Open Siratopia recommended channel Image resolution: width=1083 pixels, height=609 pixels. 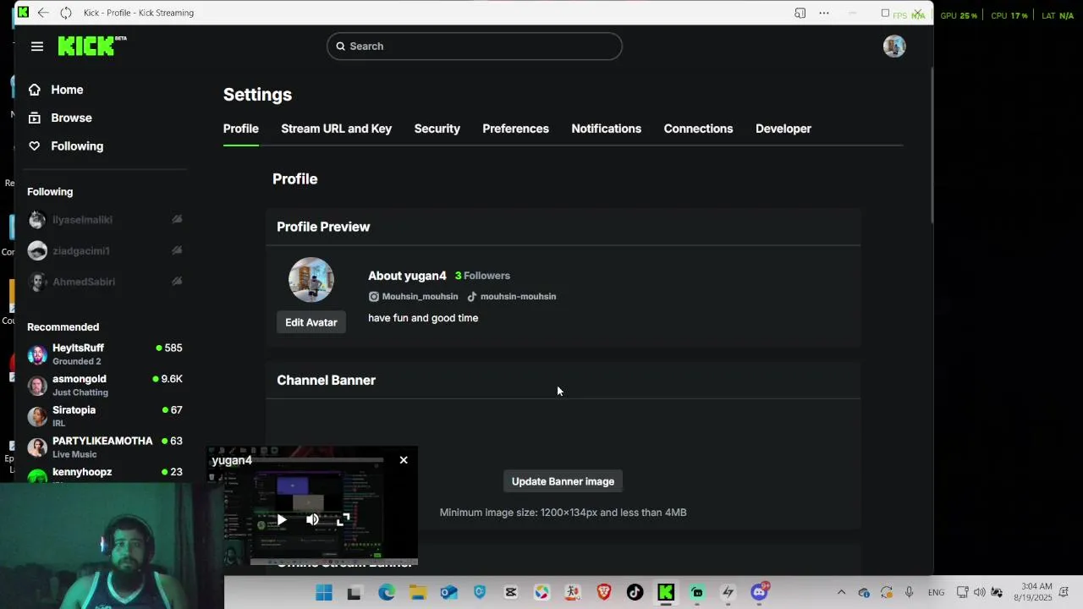click(x=105, y=416)
